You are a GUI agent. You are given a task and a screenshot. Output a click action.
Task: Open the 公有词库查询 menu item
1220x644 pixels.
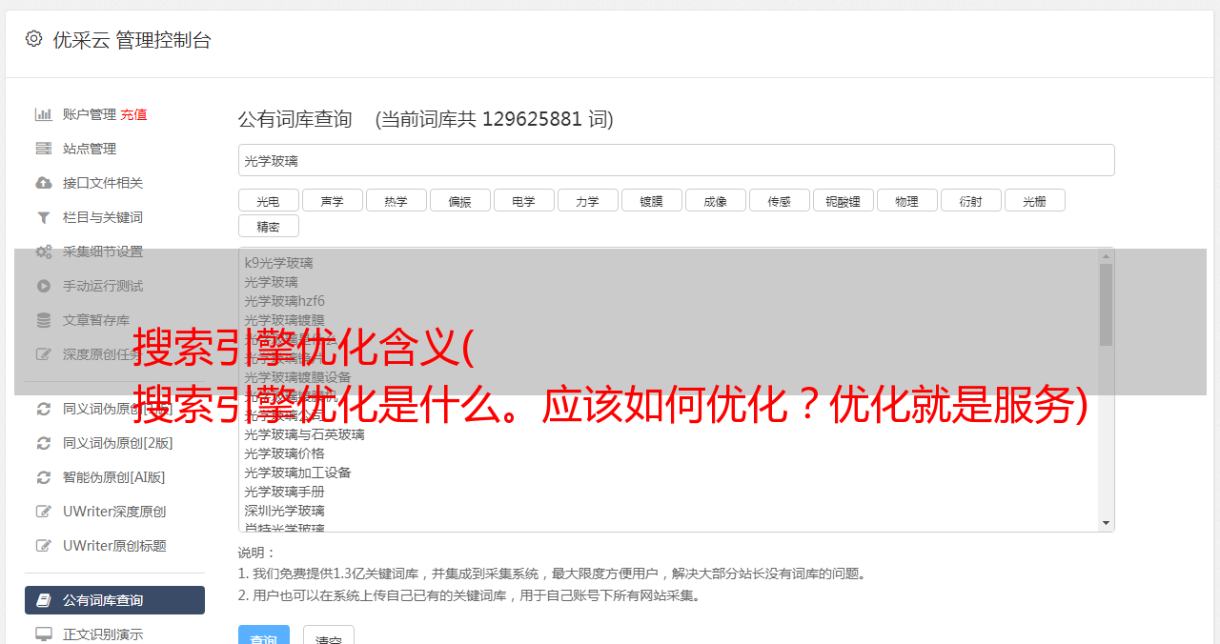[114, 600]
